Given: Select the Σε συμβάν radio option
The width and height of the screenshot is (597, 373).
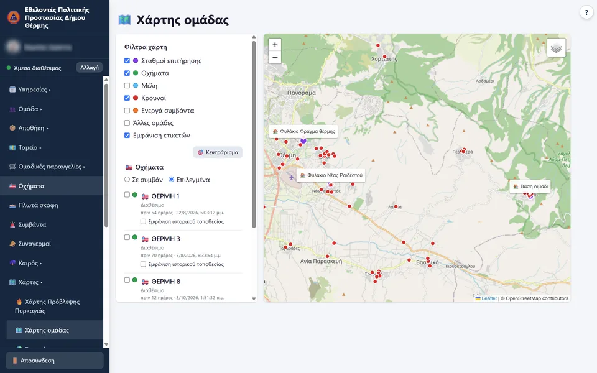Looking at the screenshot, I should pos(127,179).
